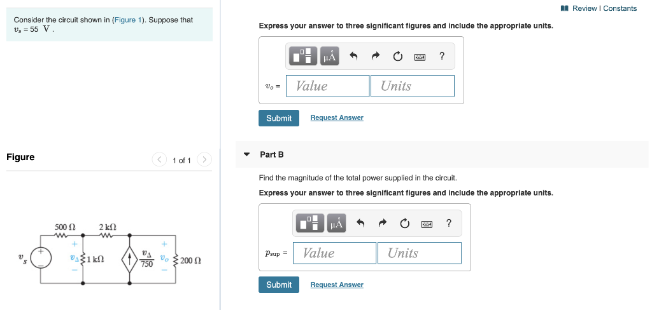This screenshot has height=310, width=652.
Task: Click Request Answer link under Part B
Action: (x=337, y=285)
